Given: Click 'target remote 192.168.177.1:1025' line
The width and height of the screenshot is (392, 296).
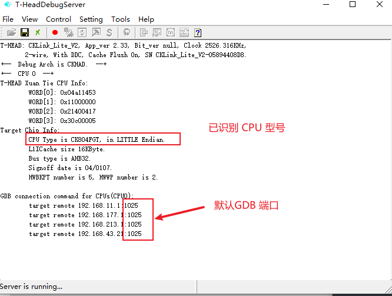Looking at the screenshot, I should [85, 215].
